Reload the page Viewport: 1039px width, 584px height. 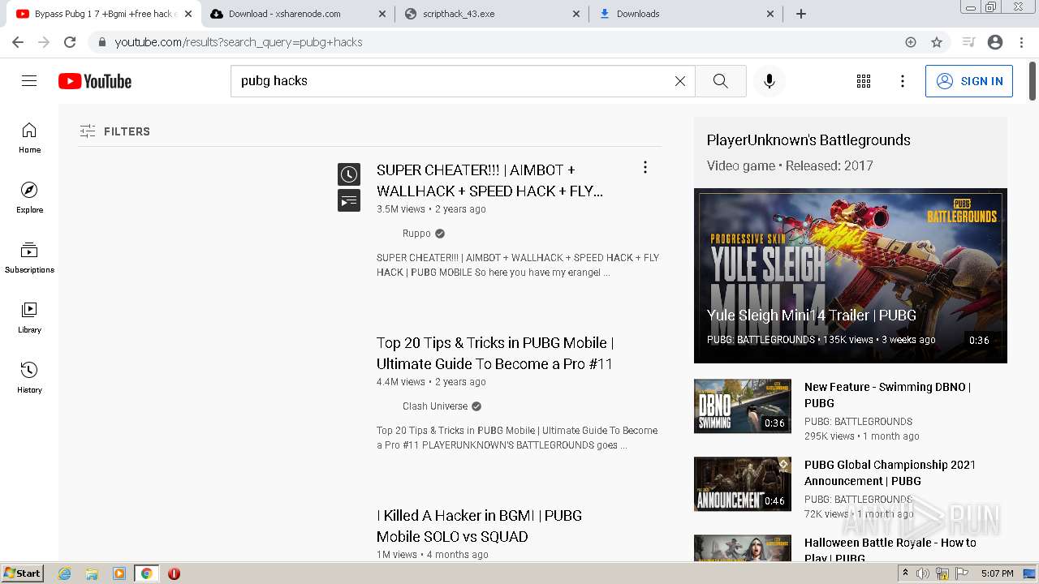point(70,42)
